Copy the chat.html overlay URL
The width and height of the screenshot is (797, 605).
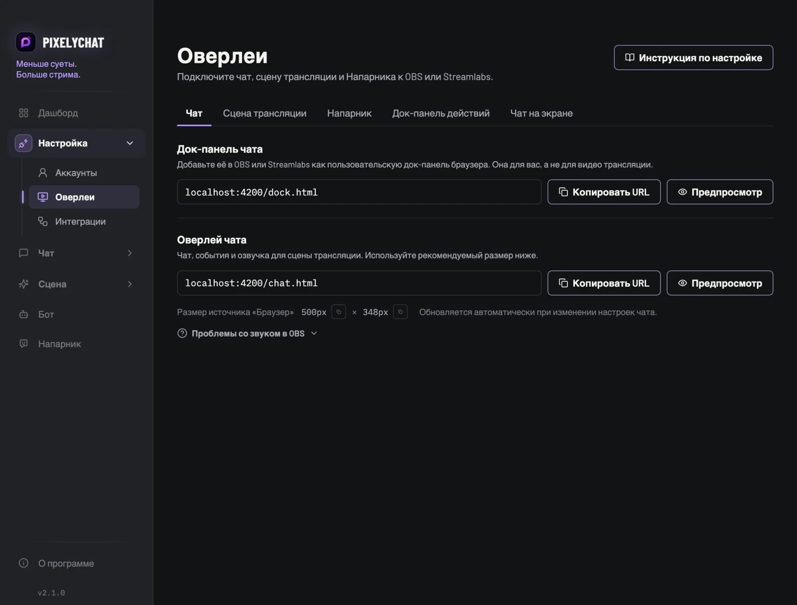point(604,283)
